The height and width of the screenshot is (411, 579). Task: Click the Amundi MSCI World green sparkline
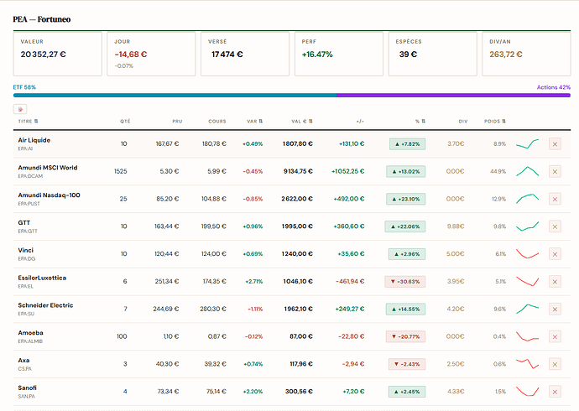click(x=527, y=171)
